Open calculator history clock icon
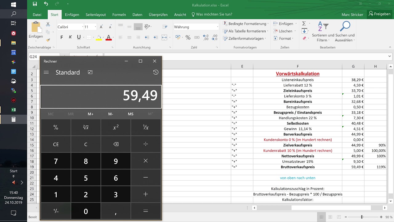 (156, 72)
